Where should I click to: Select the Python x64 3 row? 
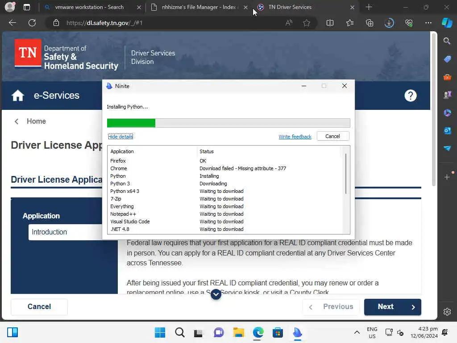tap(224, 191)
